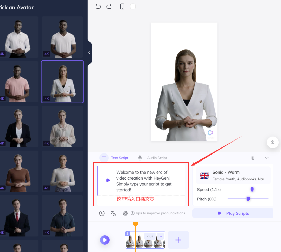The width and height of the screenshot is (281, 252).
Task: Open the Sonia - Warm voice selector
Action: click(x=233, y=175)
